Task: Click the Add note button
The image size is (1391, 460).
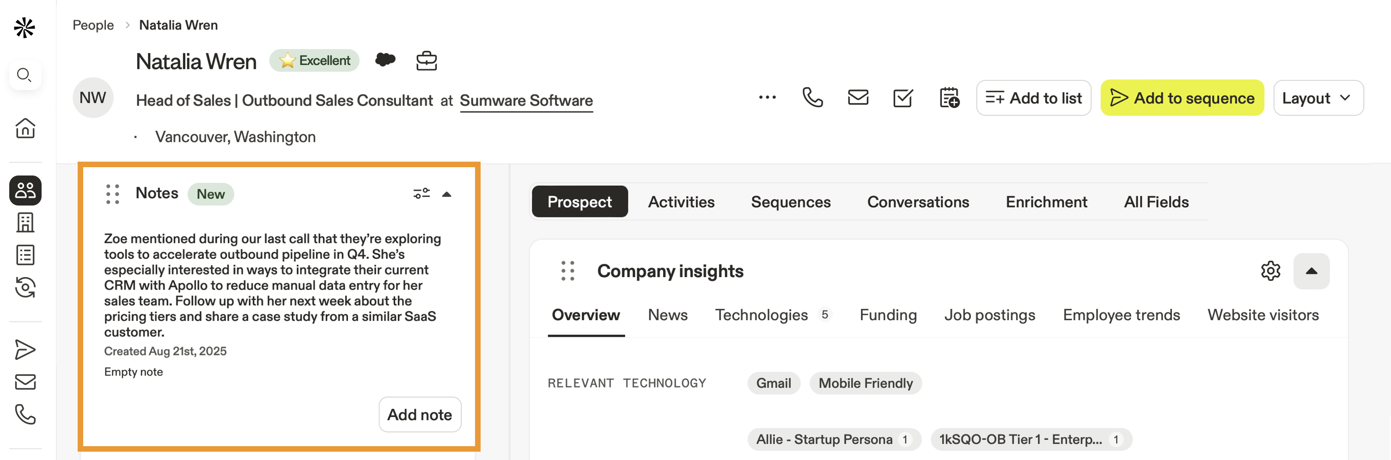Action: [x=420, y=414]
